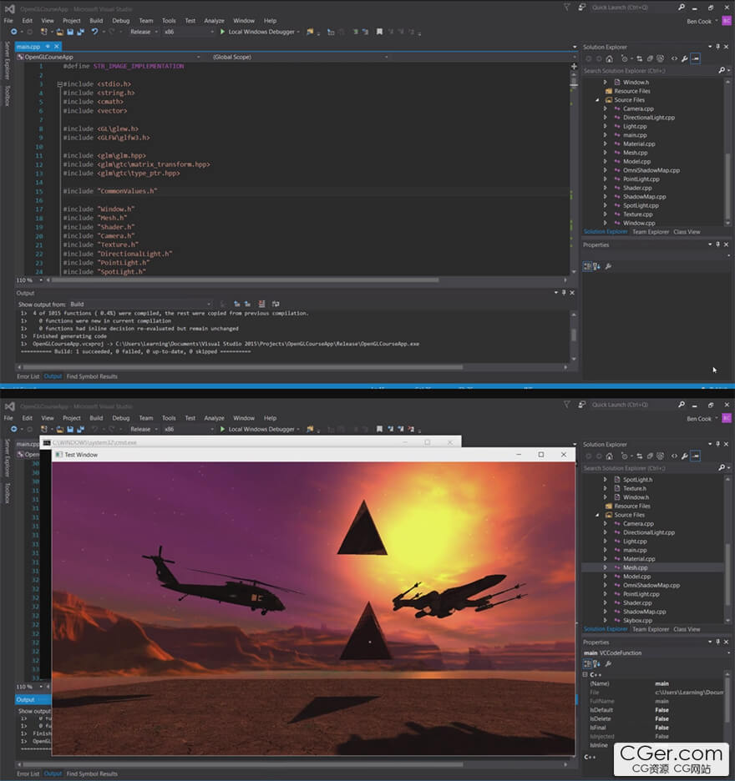Open Show output from Build dropdown

140,305
